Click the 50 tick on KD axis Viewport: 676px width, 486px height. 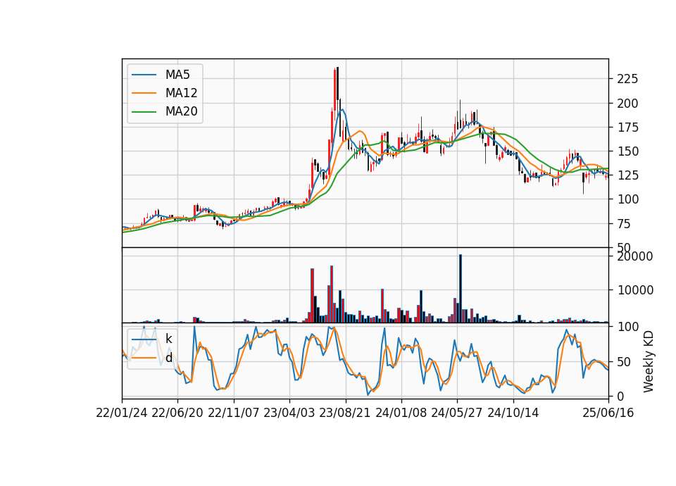coord(625,362)
